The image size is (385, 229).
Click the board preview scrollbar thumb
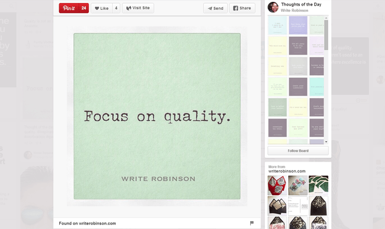tap(326, 35)
